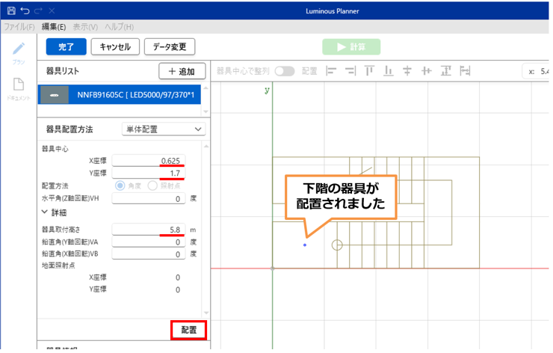Image resolution: width=553 pixels, height=353 pixels.
Task: Click the align left edges icon
Action: tap(330, 71)
